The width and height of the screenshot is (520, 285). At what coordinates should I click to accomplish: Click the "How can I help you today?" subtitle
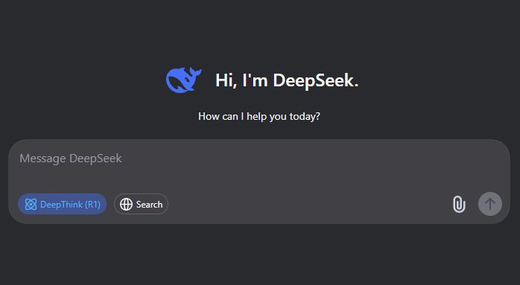[259, 116]
